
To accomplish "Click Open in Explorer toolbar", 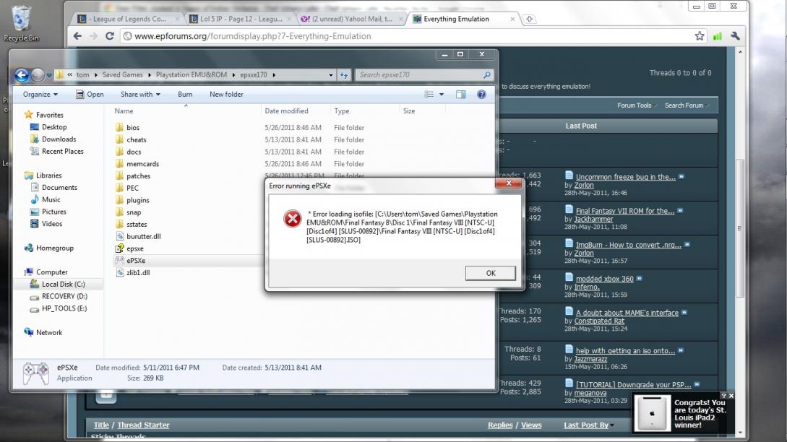I will point(90,95).
